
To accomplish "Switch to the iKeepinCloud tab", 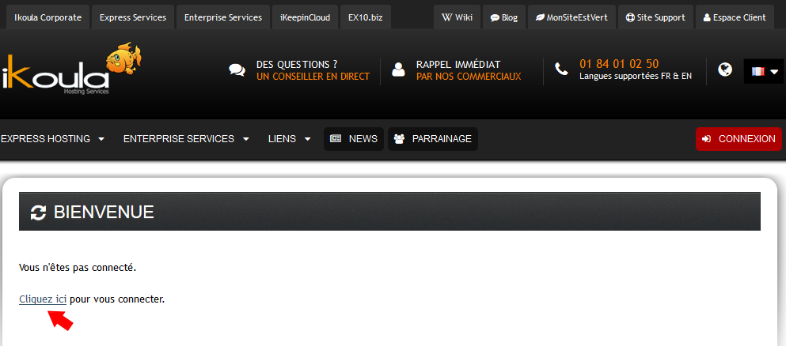I will coord(305,17).
